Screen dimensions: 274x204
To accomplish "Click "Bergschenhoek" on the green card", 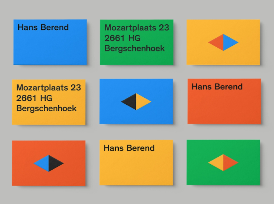I will (x=135, y=49).
